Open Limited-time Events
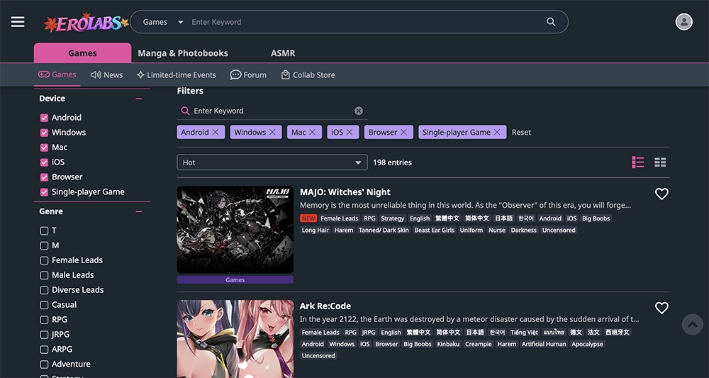 point(177,75)
